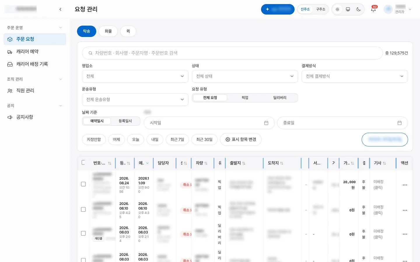Sort by 도착지 column arrows
Screen dimensions: 420x262
pos(282,163)
